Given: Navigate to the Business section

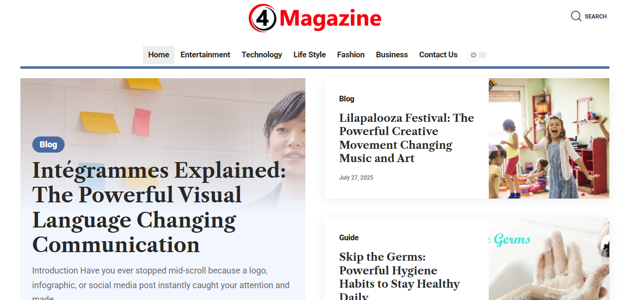Looking at the screenshot, I should click(392, 55).
